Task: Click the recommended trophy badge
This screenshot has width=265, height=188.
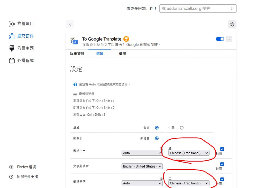Action: pyautogui.click(x=126, y=39)
